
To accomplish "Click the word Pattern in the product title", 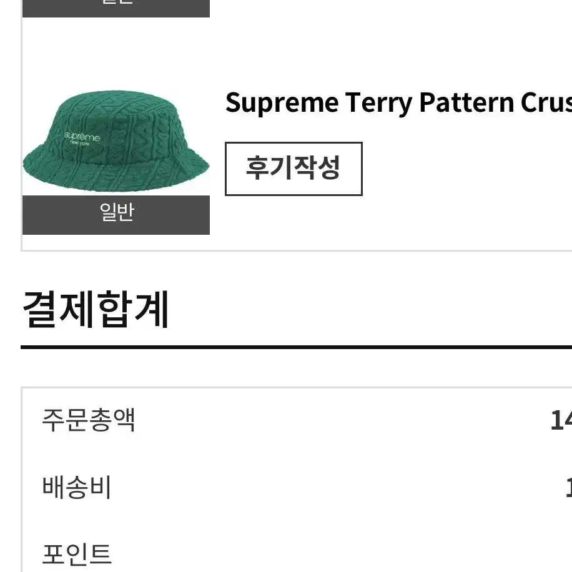I will click(466, 102).
